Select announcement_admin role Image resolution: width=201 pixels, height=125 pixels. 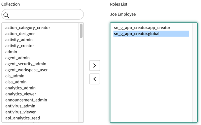26,100
